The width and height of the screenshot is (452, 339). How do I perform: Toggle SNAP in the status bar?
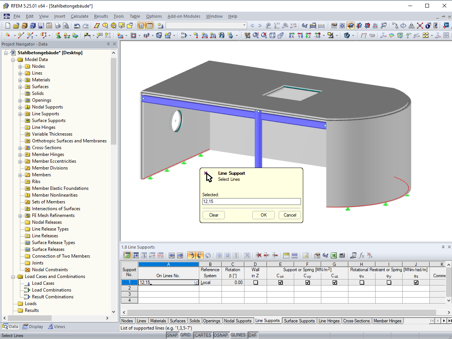click(x=172, y=335)
